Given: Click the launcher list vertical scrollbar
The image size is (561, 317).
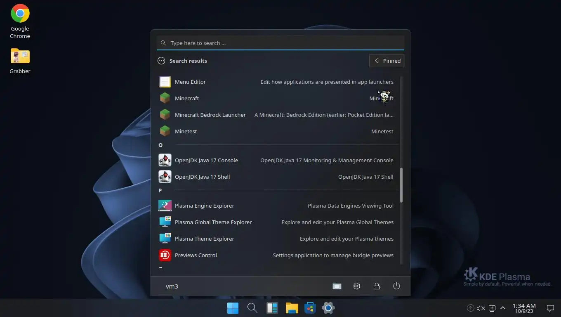Looking at the screenshot, I should tap(401, 185).
